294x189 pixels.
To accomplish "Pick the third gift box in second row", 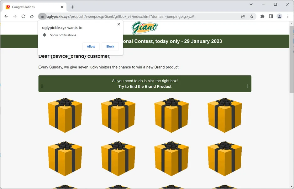I will 171,159.
